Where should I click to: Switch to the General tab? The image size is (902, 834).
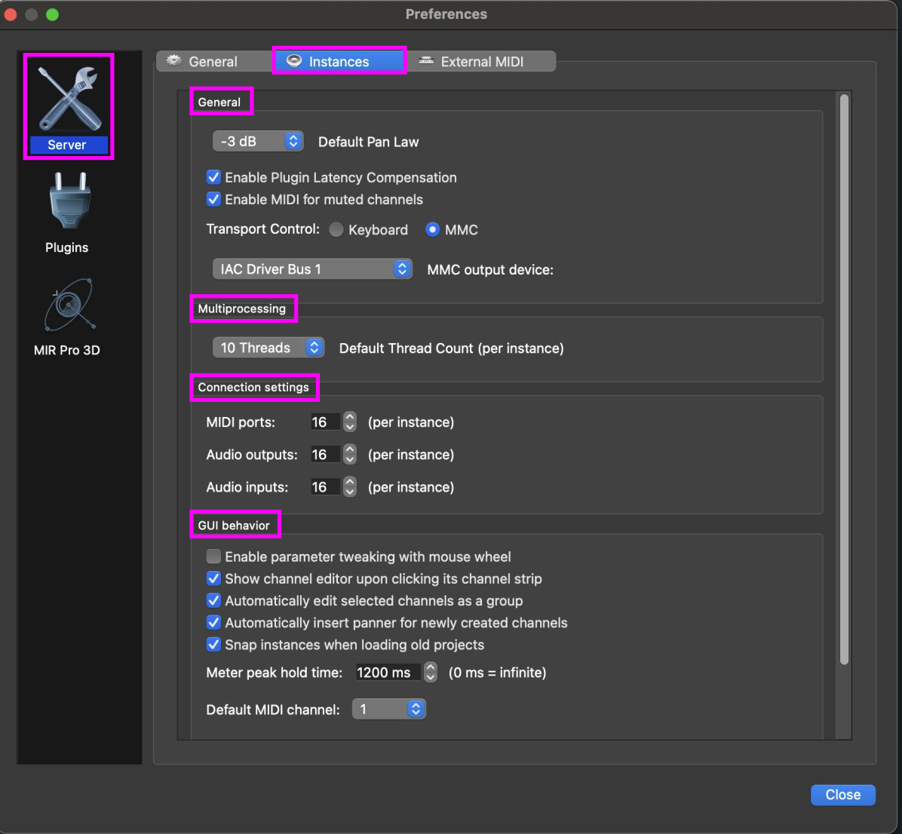pyautogui.click(x=202, y=62)
